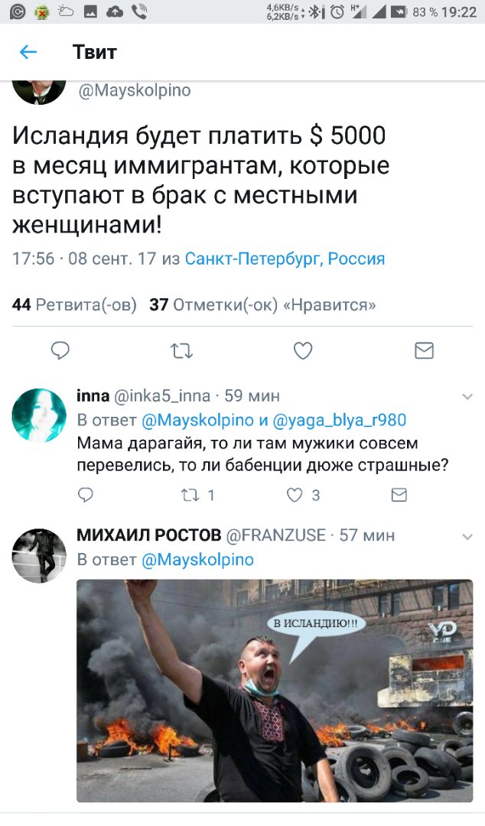The image size is (485, 826).
Task: Open Михаил Ростов's profile avatar
Action: tap(39, 555)
